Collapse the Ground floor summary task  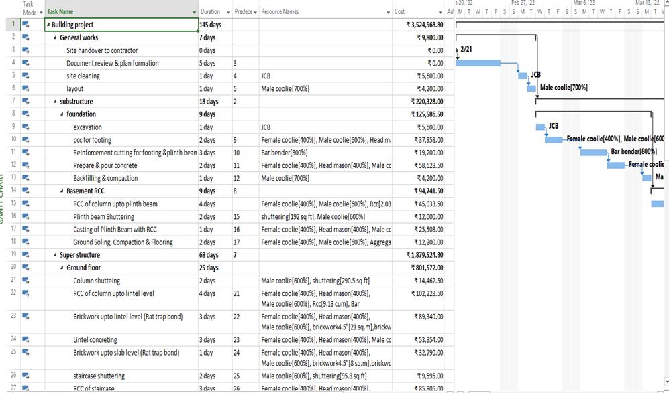point(62,267)
